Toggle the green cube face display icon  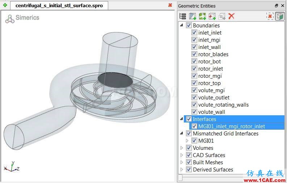280,16
